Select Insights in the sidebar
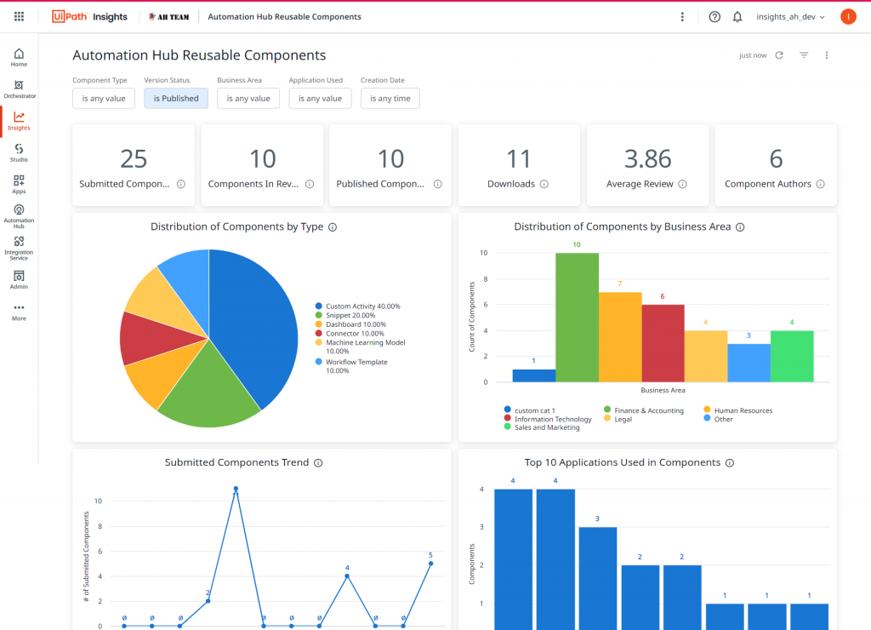This screenshot has width=871, height=630. 19,121
